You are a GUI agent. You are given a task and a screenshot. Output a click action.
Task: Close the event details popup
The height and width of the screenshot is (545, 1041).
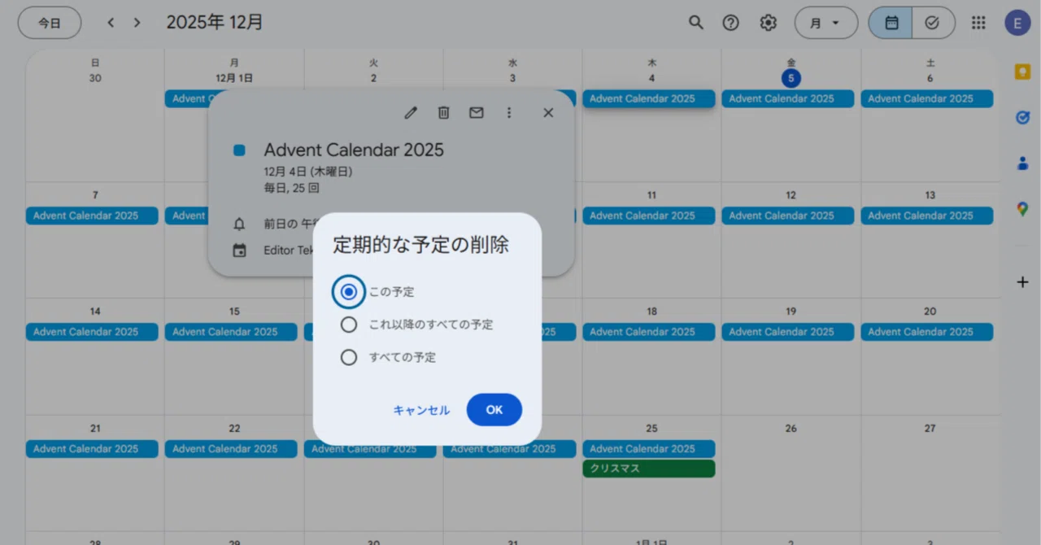(548, 113)
